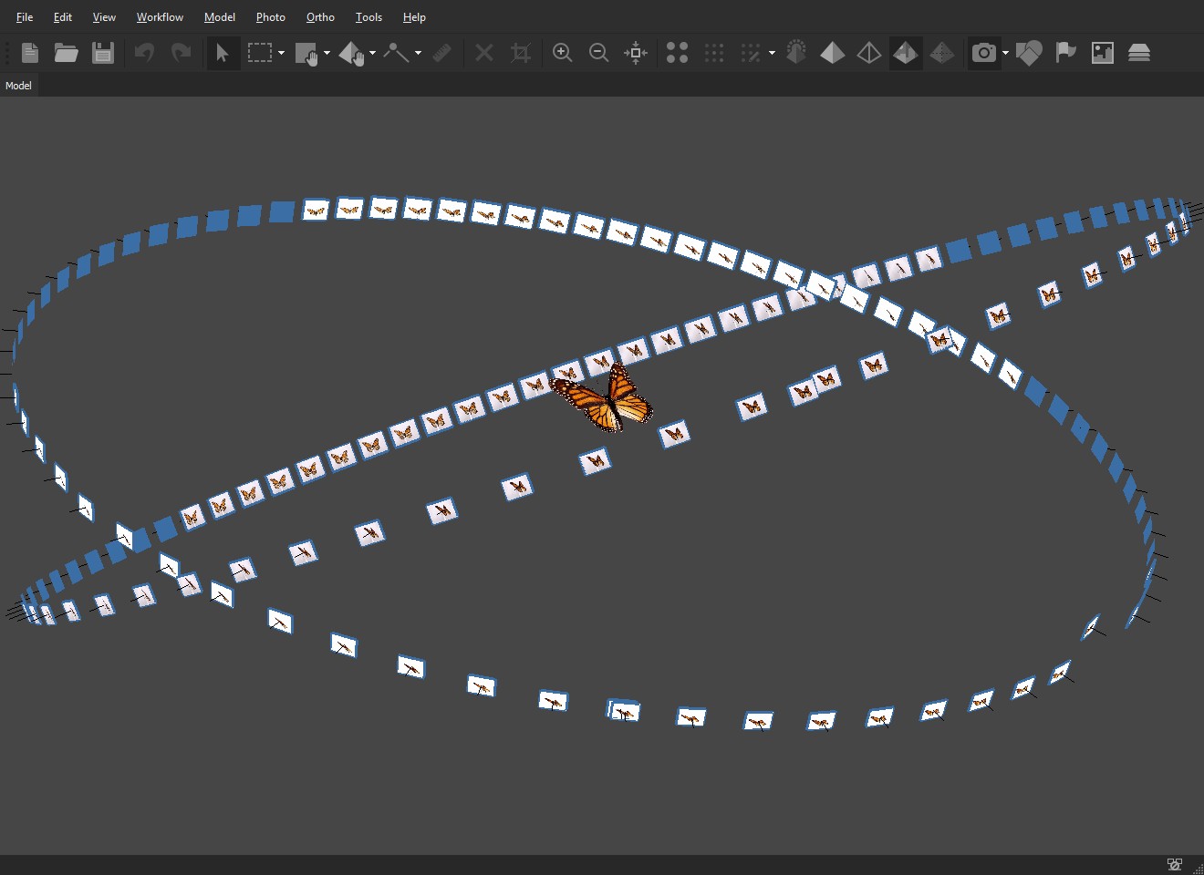This screenshot has height=875, width=1204.
Task: Expand the Show Cameras dropdown arrow
Action: (x=1005, y=53)
